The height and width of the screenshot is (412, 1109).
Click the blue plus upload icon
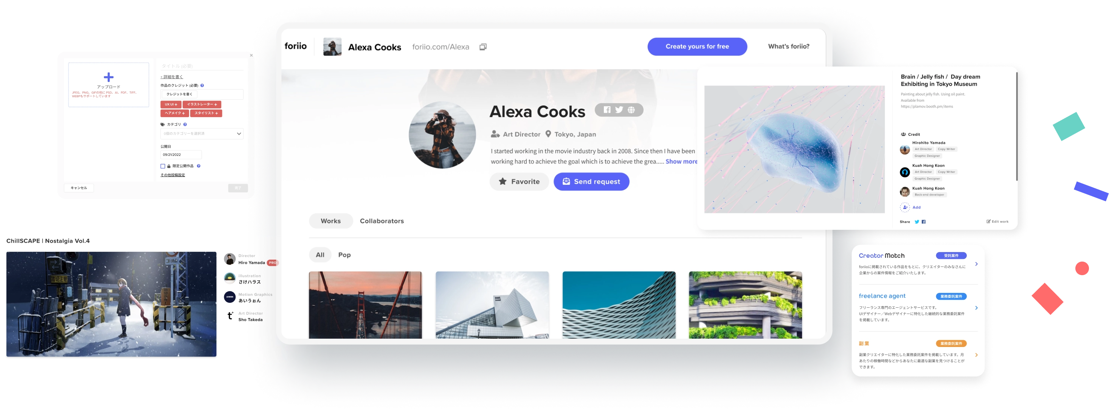pos(109,77)
